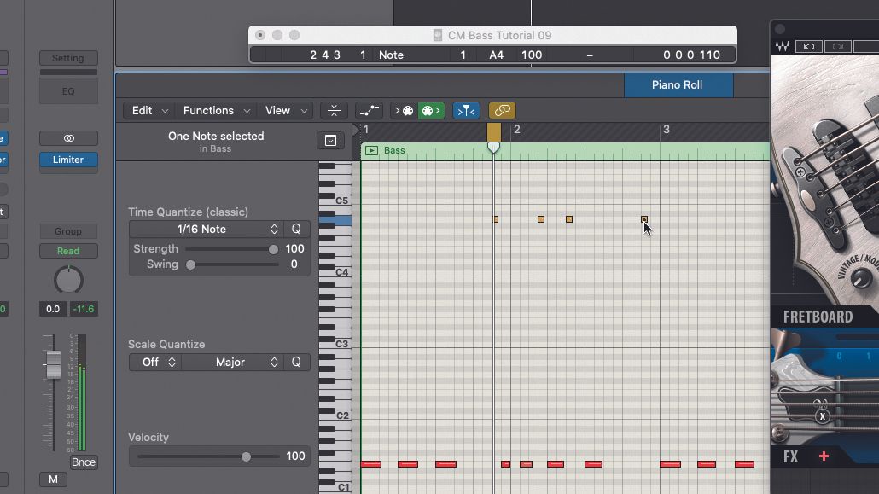Enable MIDI Out in the Piano Roll
This screenshot has width=879, height=494.
tap(430, 110)
